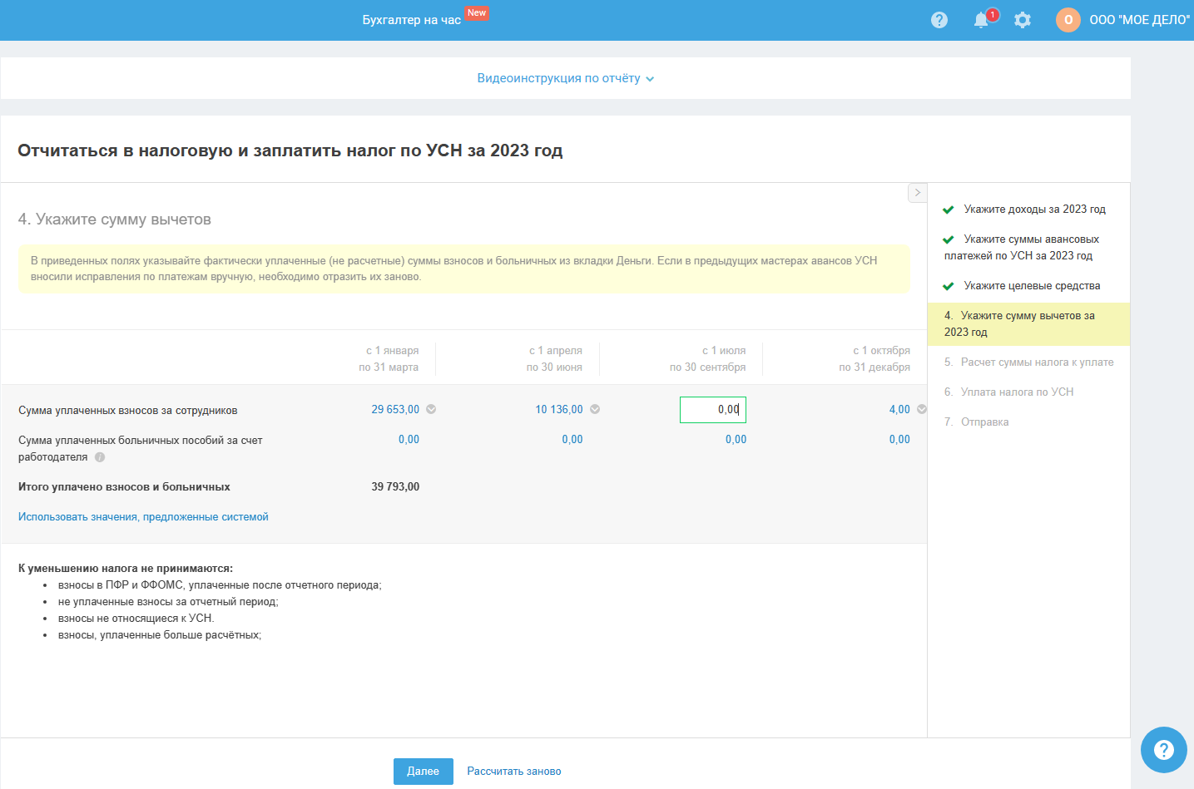Click column header "с 1 апреля по 30 июня"
The height and width of the screenshot is (789, 1194).
tap(554, 359)
